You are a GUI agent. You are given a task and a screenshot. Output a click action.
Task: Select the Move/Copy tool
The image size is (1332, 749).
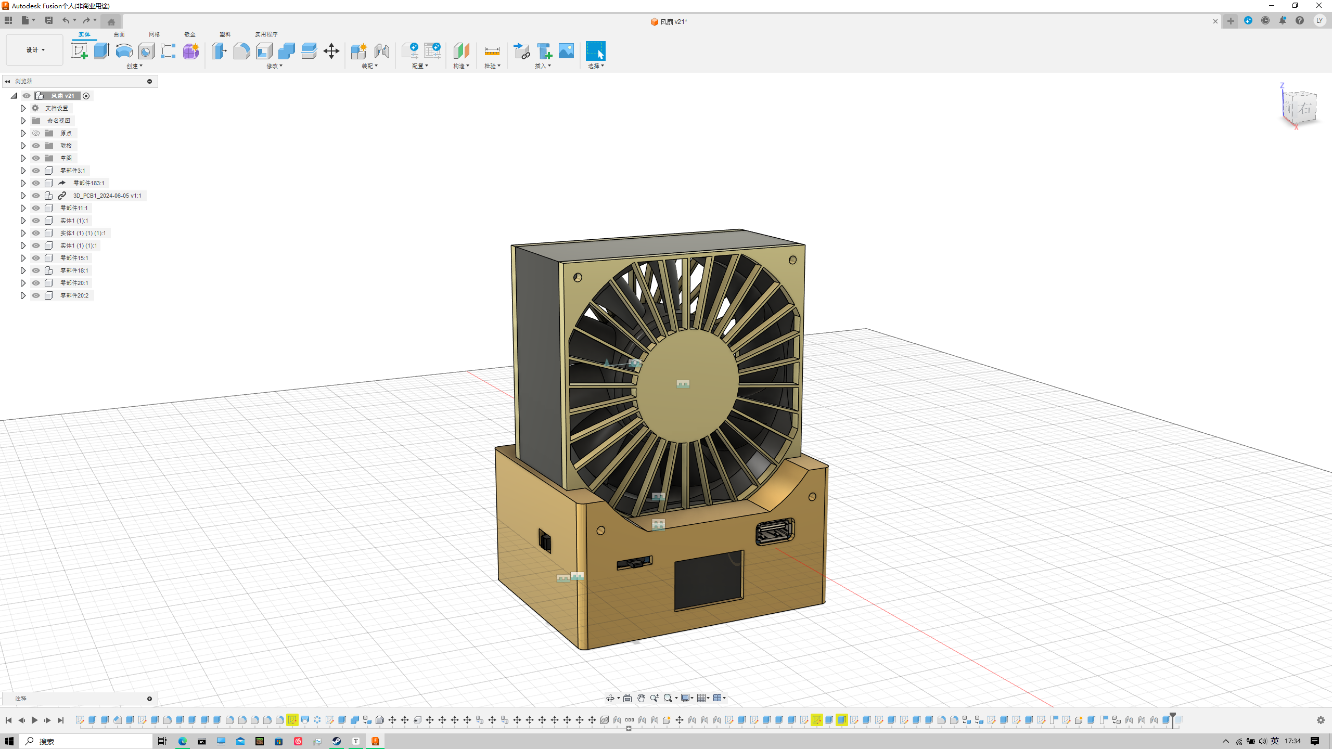331,51
